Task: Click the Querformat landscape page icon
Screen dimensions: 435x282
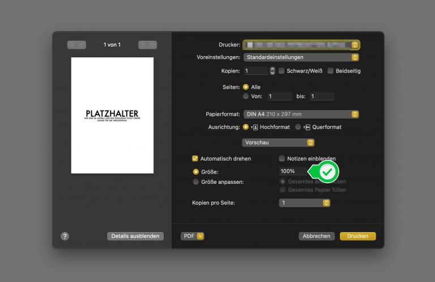Action: click(307, 127)
